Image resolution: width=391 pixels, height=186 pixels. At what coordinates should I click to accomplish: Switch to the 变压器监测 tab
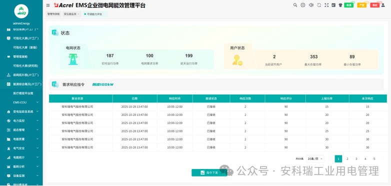[x=70, y=14]
